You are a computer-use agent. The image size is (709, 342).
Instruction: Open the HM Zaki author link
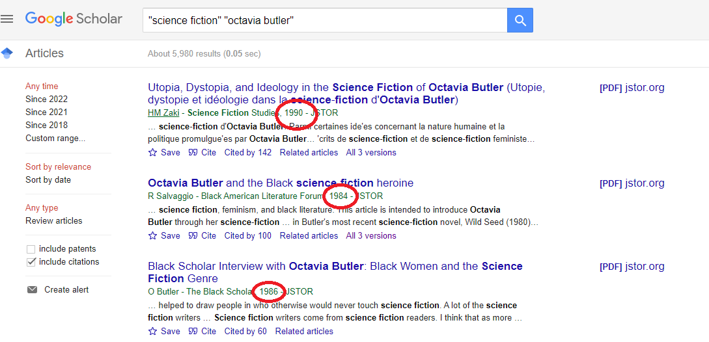coord(163,113)
